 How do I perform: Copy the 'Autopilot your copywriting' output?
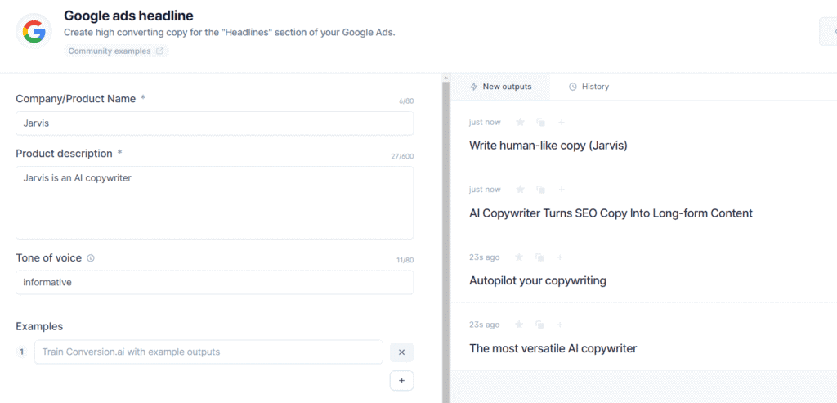coord(539,257)
